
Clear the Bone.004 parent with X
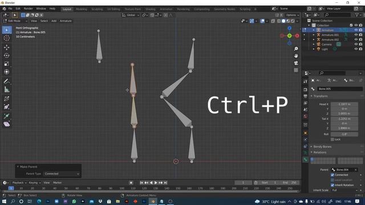pyautogui.click(x=356, y=170)
